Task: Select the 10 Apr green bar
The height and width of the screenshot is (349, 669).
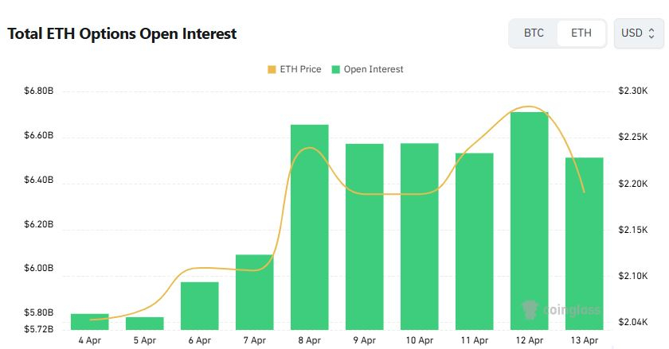Action: [419, 236]
